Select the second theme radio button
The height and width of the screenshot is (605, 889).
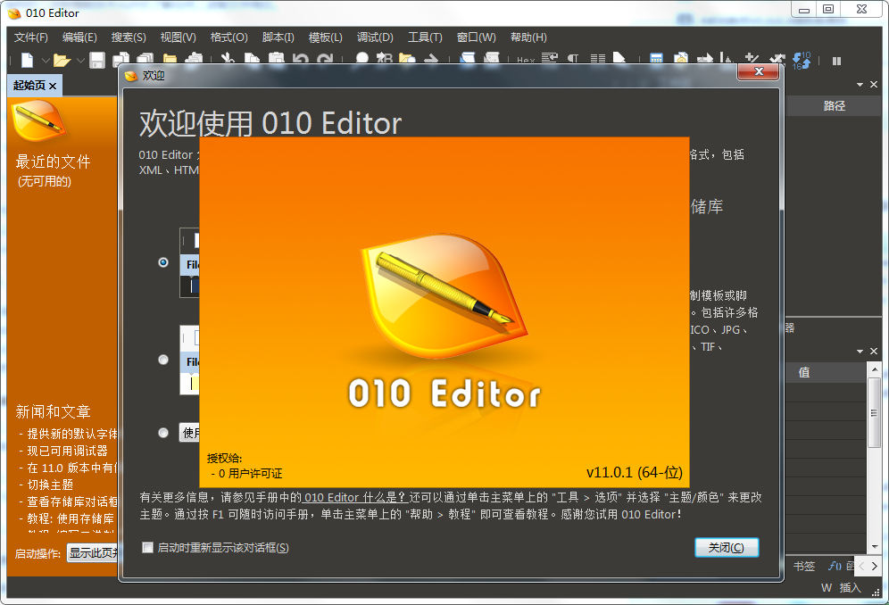pos(162,360)
